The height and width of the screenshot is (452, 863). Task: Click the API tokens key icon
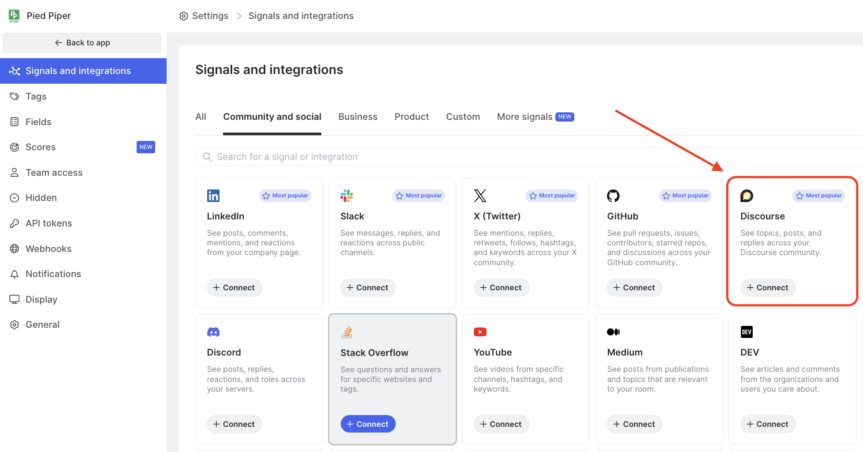click(x=15, y=223)
